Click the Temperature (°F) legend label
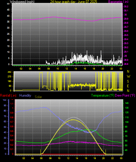Image resolution: width=136 pixels, height=162 pixels. pyautogui.click(x=103, y=95)
